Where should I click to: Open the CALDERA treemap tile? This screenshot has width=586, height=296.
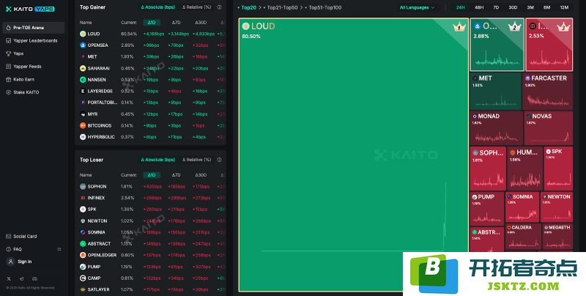coord(523,236)
